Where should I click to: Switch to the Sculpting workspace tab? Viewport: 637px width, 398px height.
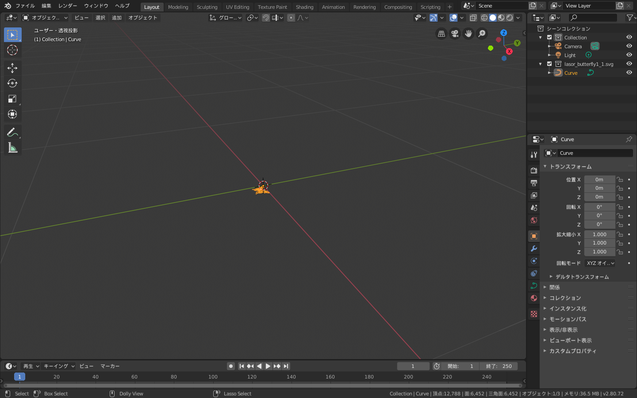(x=207, y=7)
